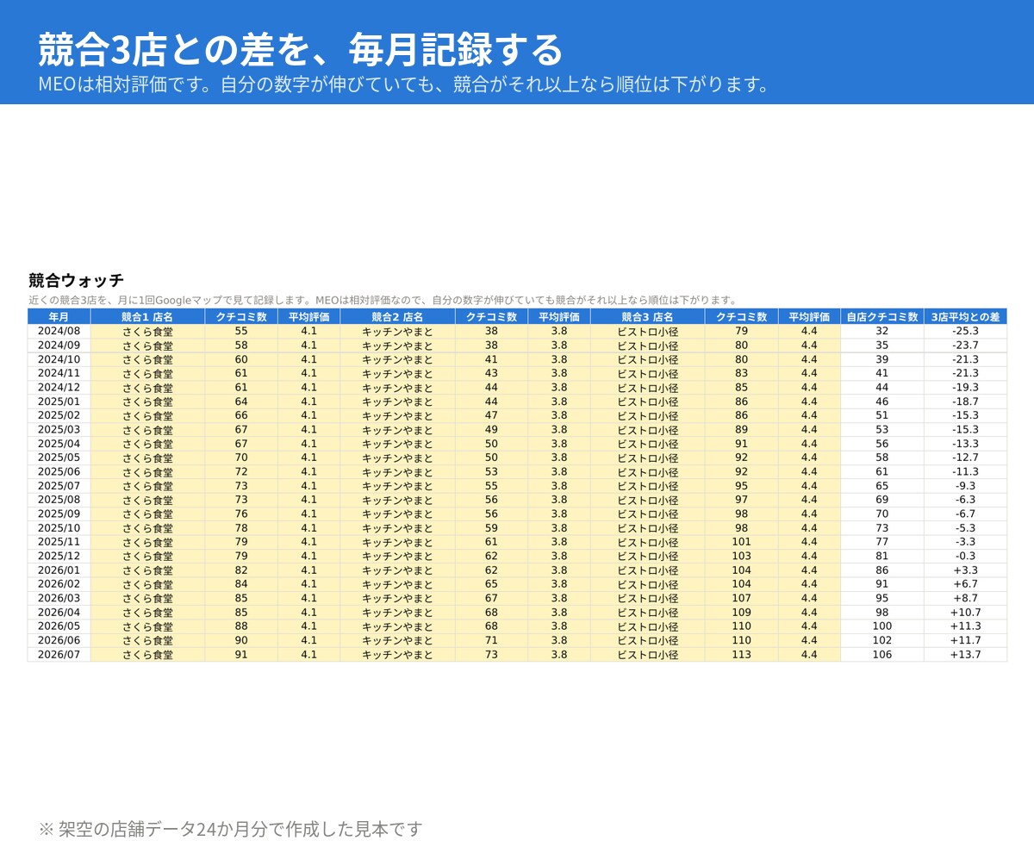Click own-store count 77 in the 2025/11 row
The height and width of the screenshot is (853, 1034).
[882, 542]
